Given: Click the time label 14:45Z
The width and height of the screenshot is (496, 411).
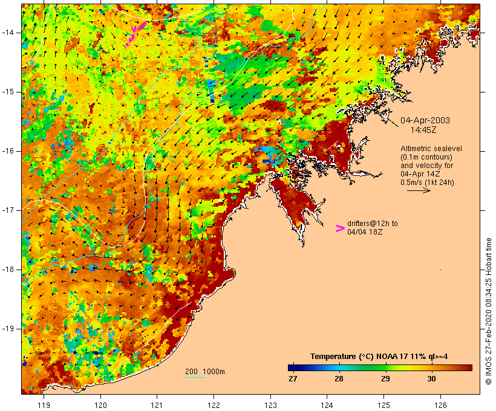Looking at the screenshot, I should tap(423, 130).
